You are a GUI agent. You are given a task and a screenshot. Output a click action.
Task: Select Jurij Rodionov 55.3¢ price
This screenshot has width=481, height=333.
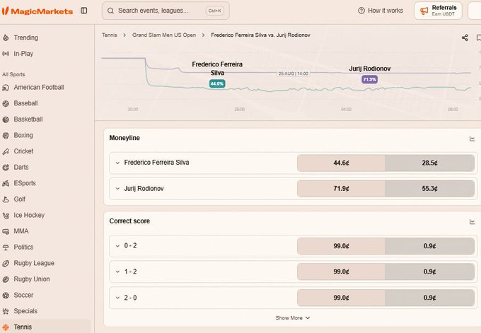tap(430, 189)
